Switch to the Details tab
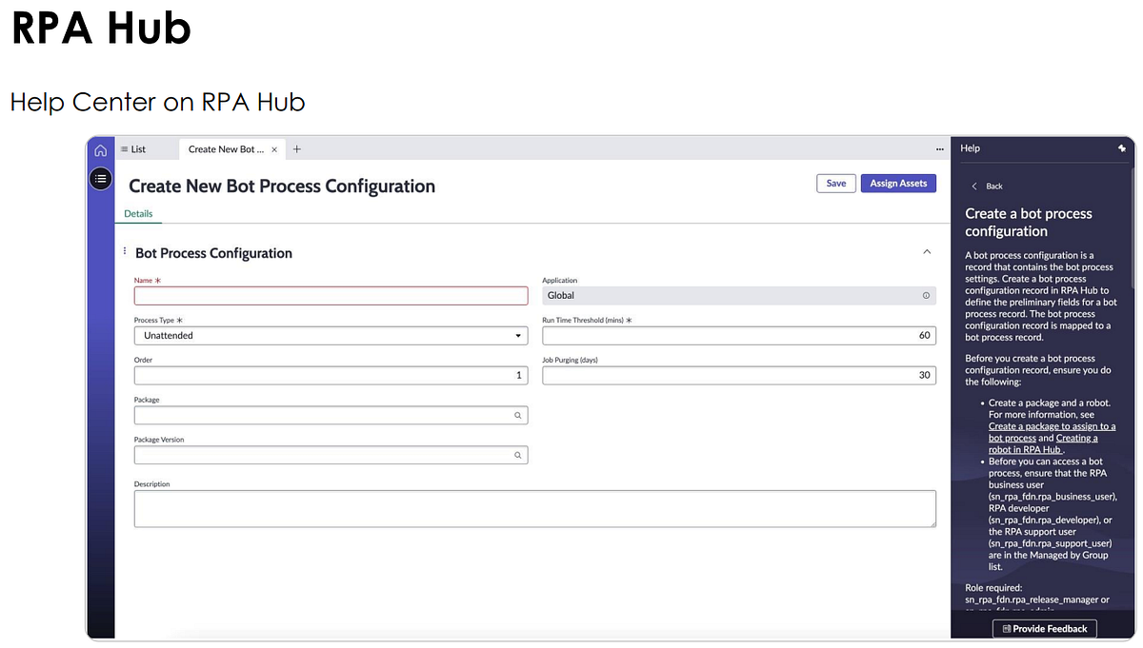 [138, 213]
